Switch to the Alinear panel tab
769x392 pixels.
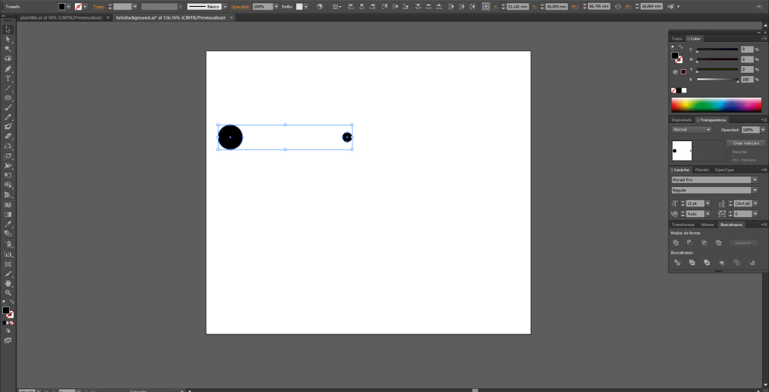tap(707, 225)
